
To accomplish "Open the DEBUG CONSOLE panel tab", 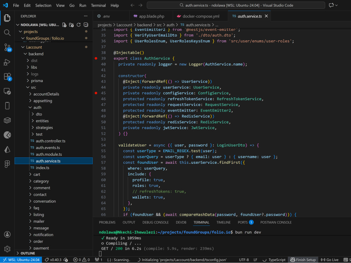I will [x=155, y=222].
